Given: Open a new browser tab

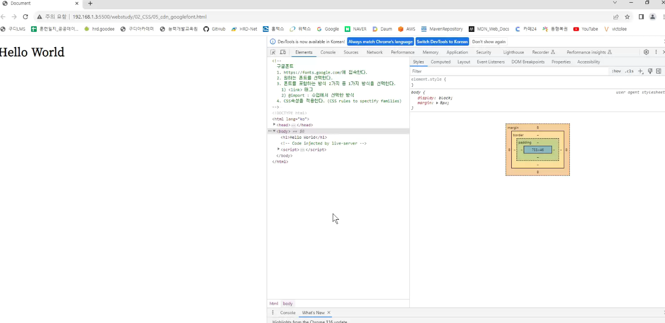Looking at the screenshot, I should (x=90, y=3).
